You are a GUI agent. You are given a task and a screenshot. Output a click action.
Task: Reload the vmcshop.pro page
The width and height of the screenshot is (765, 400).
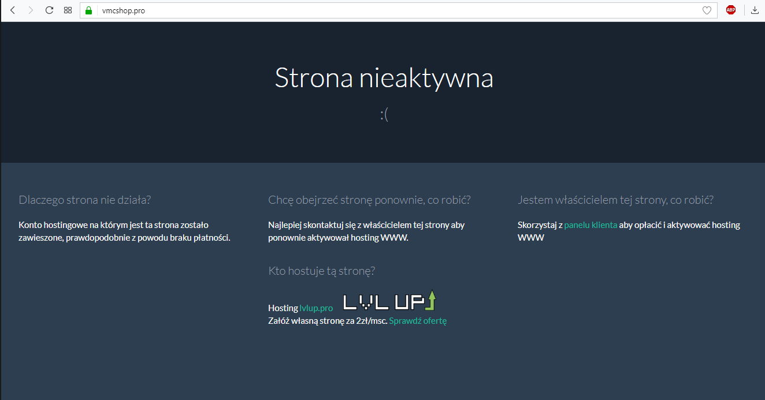tap(50, 10)
